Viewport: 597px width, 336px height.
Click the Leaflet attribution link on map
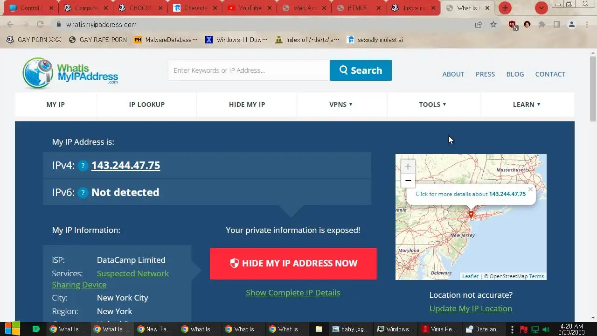(x=470, y=276)
